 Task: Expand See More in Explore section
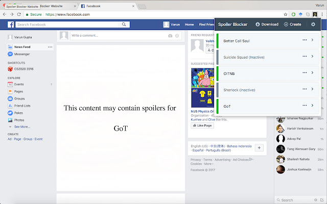click(x=22, y=127)
